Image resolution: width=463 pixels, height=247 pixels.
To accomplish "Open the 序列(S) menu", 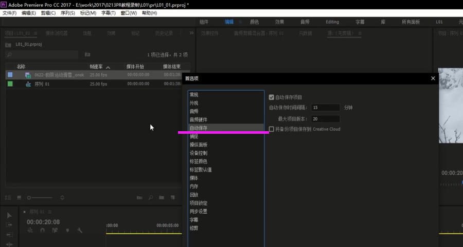I will click(67, 13).
